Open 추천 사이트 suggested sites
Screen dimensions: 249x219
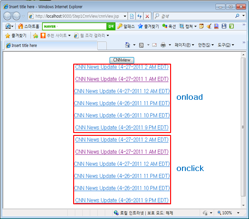click(x=55, y=36)
